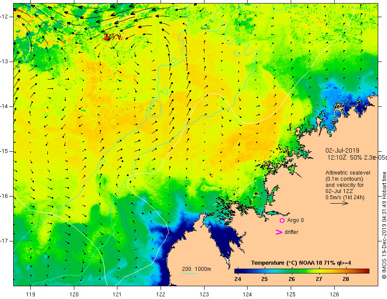
Task: Click longitude axis label 120
Action: [x=74, y=294]
